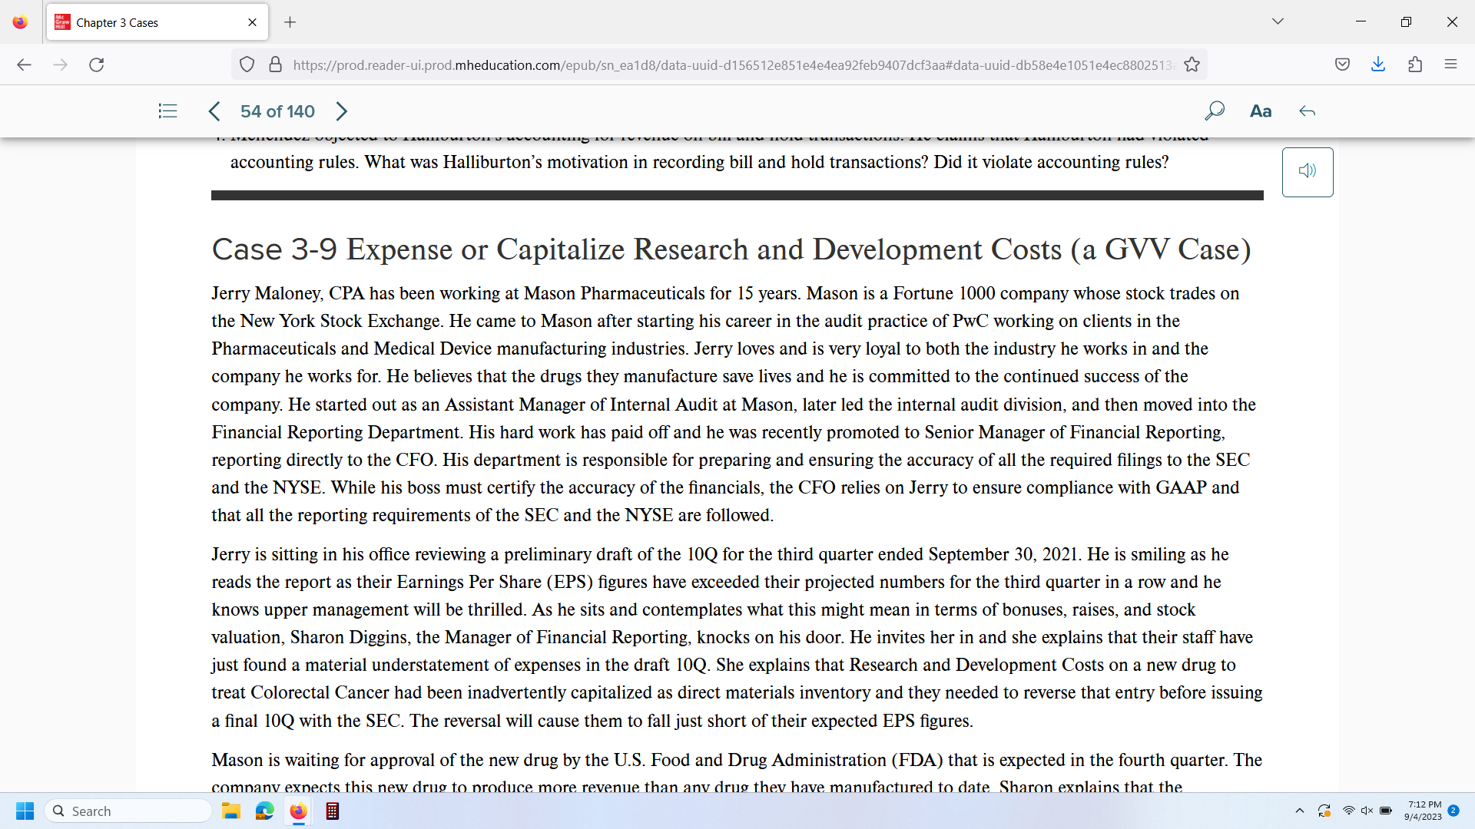This screenshot has width=1475, height=829.
Task: Reload the current page
Action: (96, 64)
